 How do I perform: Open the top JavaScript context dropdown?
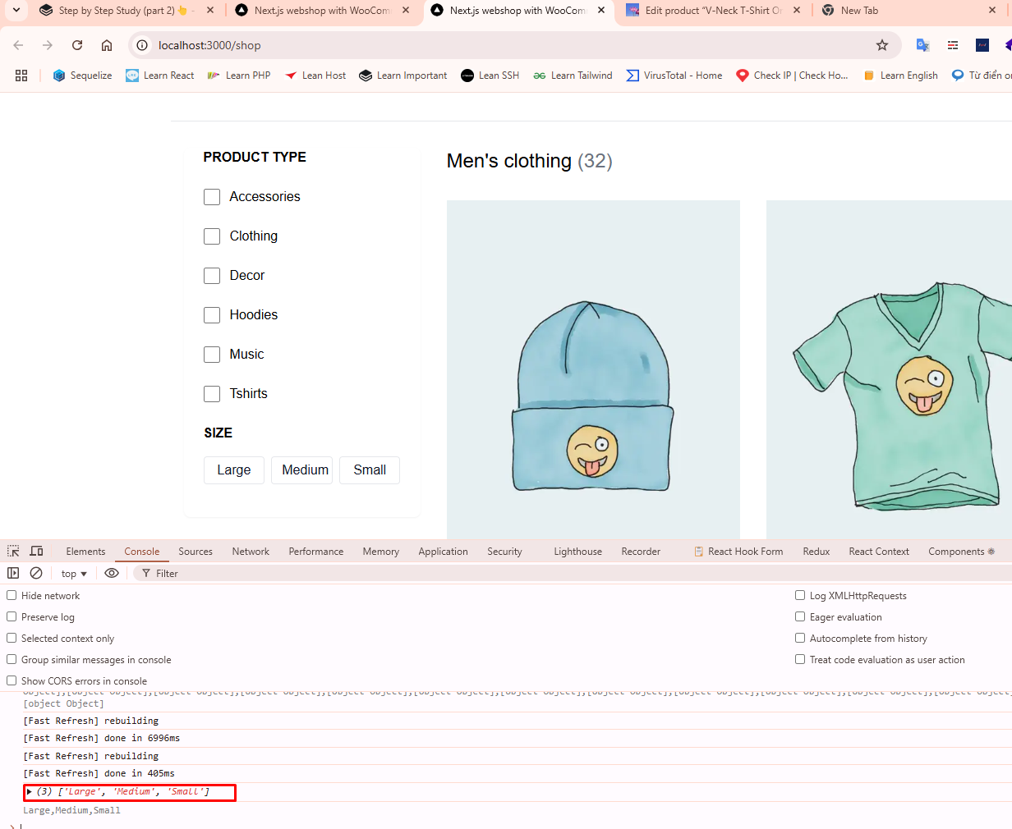click(74, 574)
